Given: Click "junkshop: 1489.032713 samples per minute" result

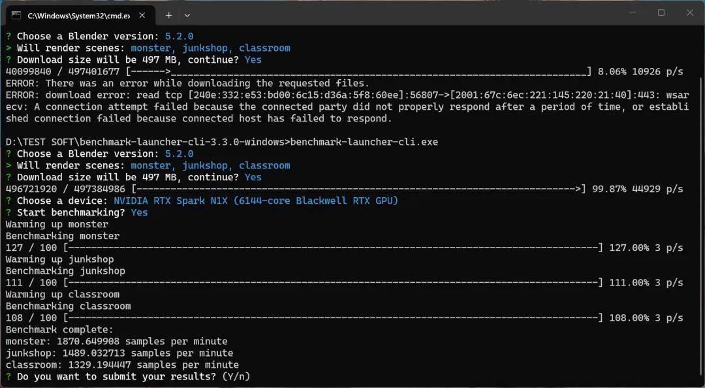Looking at the screenshot, I should (x=119, y=353).
